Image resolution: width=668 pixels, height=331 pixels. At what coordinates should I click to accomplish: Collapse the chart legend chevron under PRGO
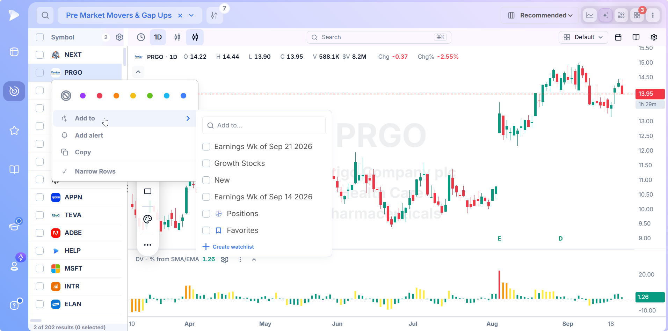138,72
